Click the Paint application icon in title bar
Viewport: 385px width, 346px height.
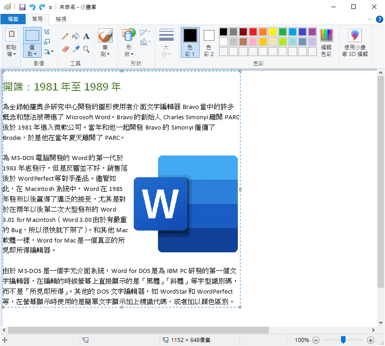click(7, 7)
